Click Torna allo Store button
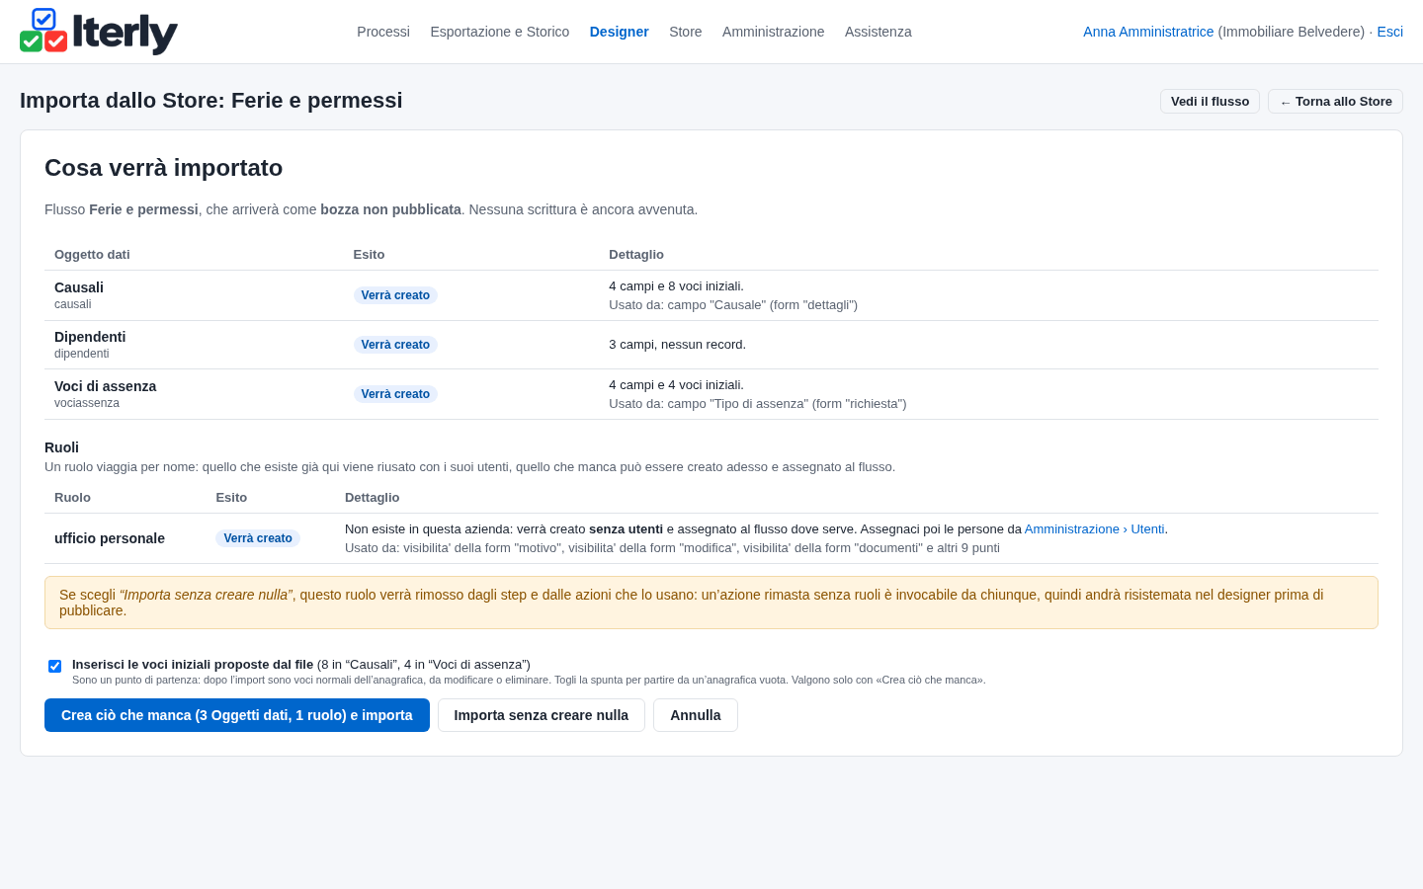This screenshot has height=889, width=1423. pos(1335,102)
